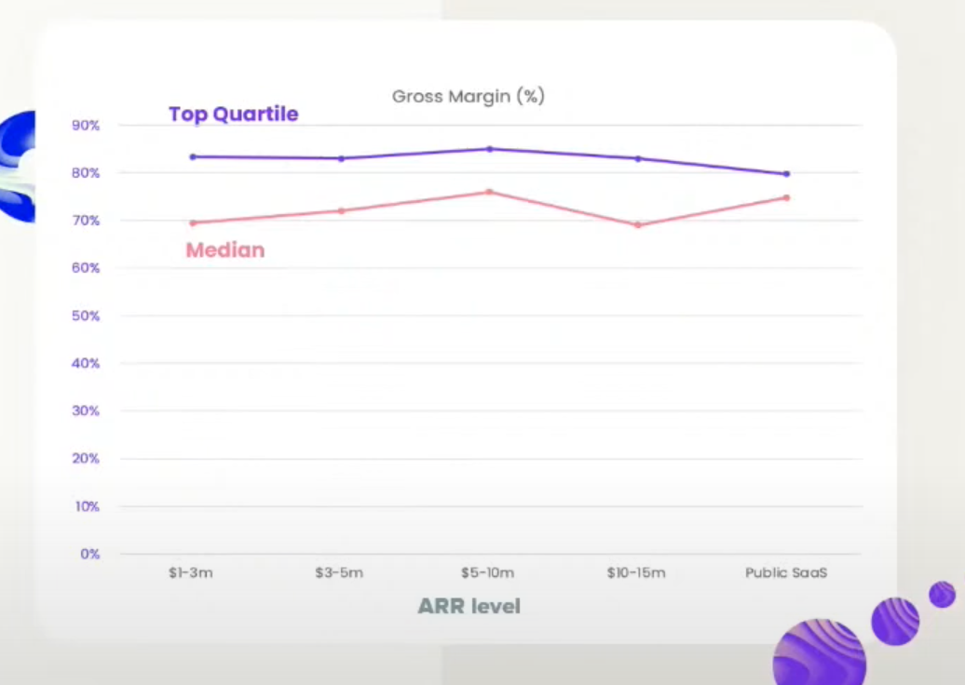Click the Top Quartile $10-15m data point
Viewport: 965px width, 685px height.
(x=638, y=158)
